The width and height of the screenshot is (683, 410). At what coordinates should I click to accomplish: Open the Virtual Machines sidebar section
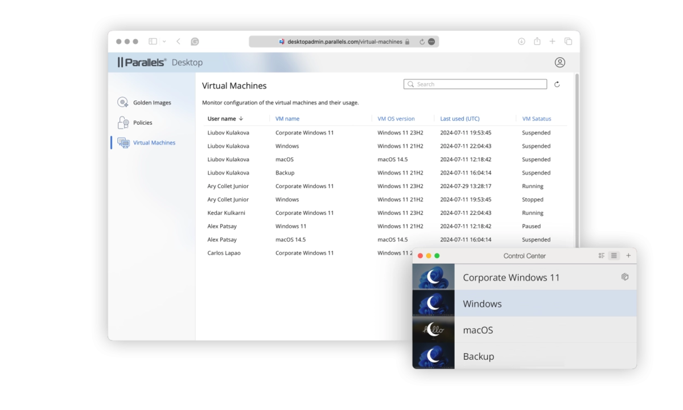click(154, 143)
